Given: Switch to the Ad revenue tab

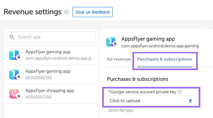Looking at the screenshot, I should tap(119, 59).
